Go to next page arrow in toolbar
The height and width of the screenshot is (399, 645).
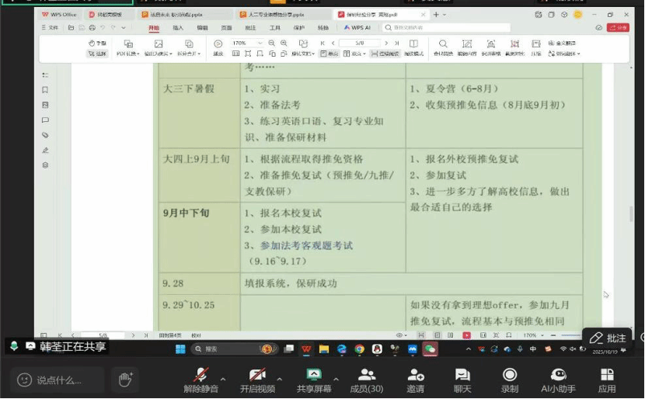(x=386, y=43)
